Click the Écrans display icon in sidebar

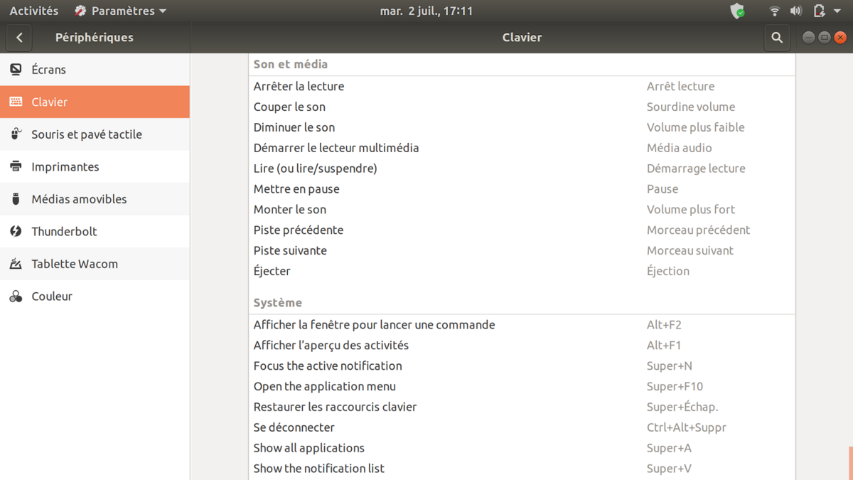click(16, 70)
